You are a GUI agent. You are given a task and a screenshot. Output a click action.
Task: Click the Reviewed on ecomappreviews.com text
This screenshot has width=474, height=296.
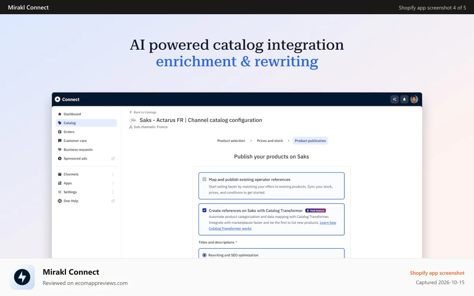85,283
